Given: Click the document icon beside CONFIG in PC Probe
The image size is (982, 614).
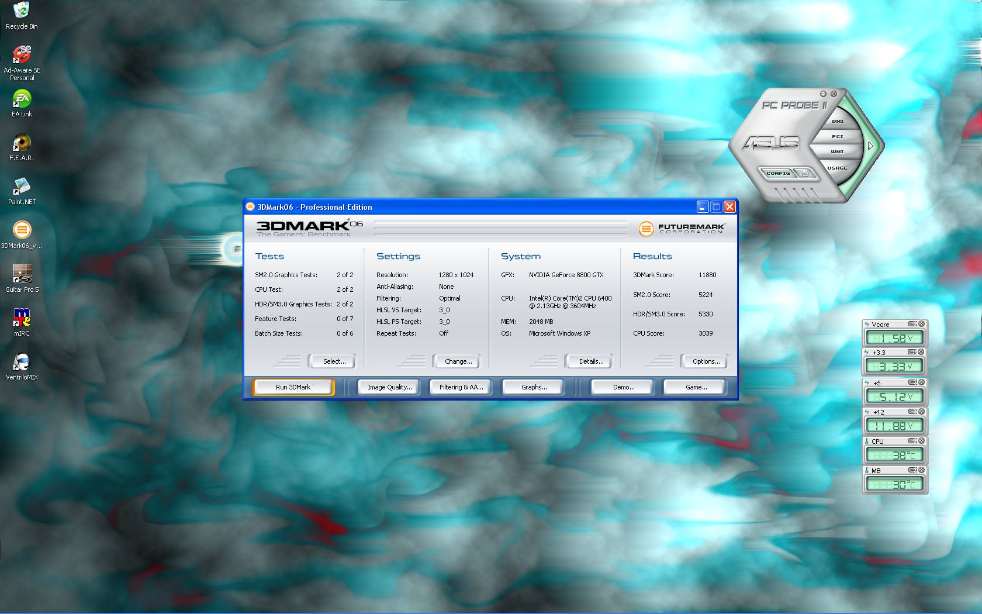Looking at the screenshot, I should (x=805, y=173).
